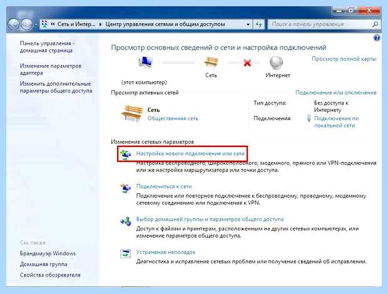The image size is (388, 294).
Task: Click the 'Центр управления сетями и общим доступом' breadcrumb
Action: [165, 24]
